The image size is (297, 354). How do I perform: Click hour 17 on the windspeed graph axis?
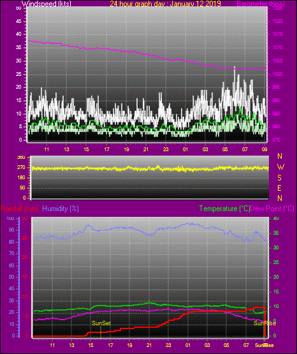click(x=106, y=149)
